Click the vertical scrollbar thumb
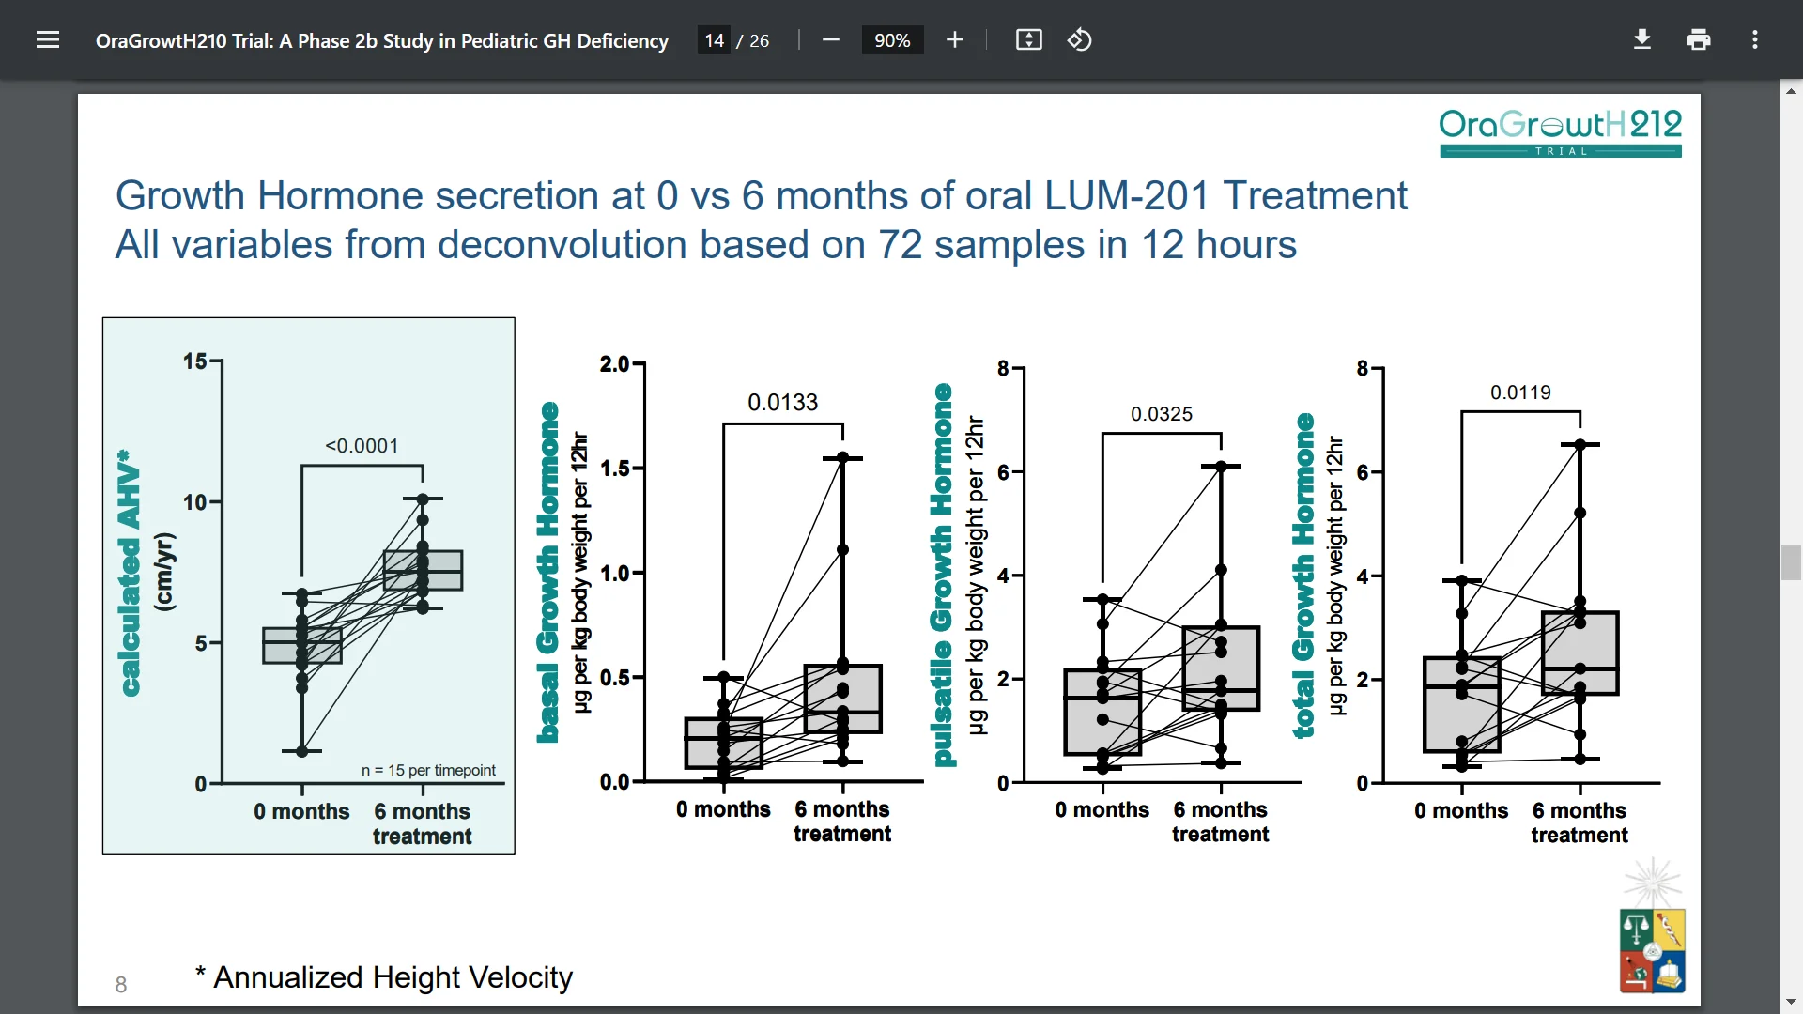 (1791, 562)
